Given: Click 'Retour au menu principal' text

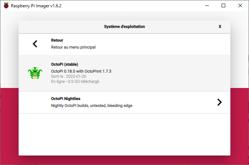Looking at the screenshot, I should click(73, 47).
